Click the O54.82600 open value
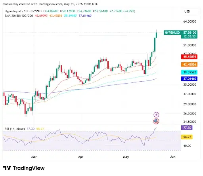 pyautogui.click(x=51, y=11)
